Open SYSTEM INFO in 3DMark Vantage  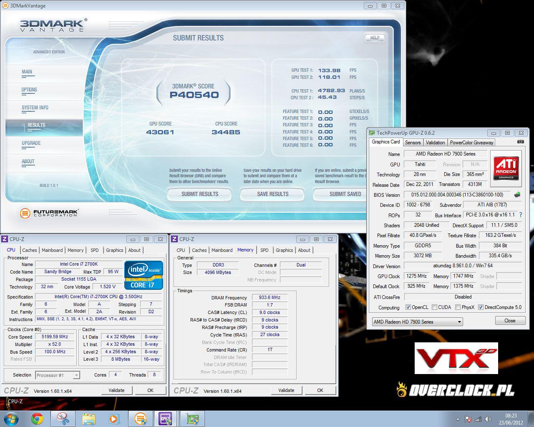click(x=35, y=108)
